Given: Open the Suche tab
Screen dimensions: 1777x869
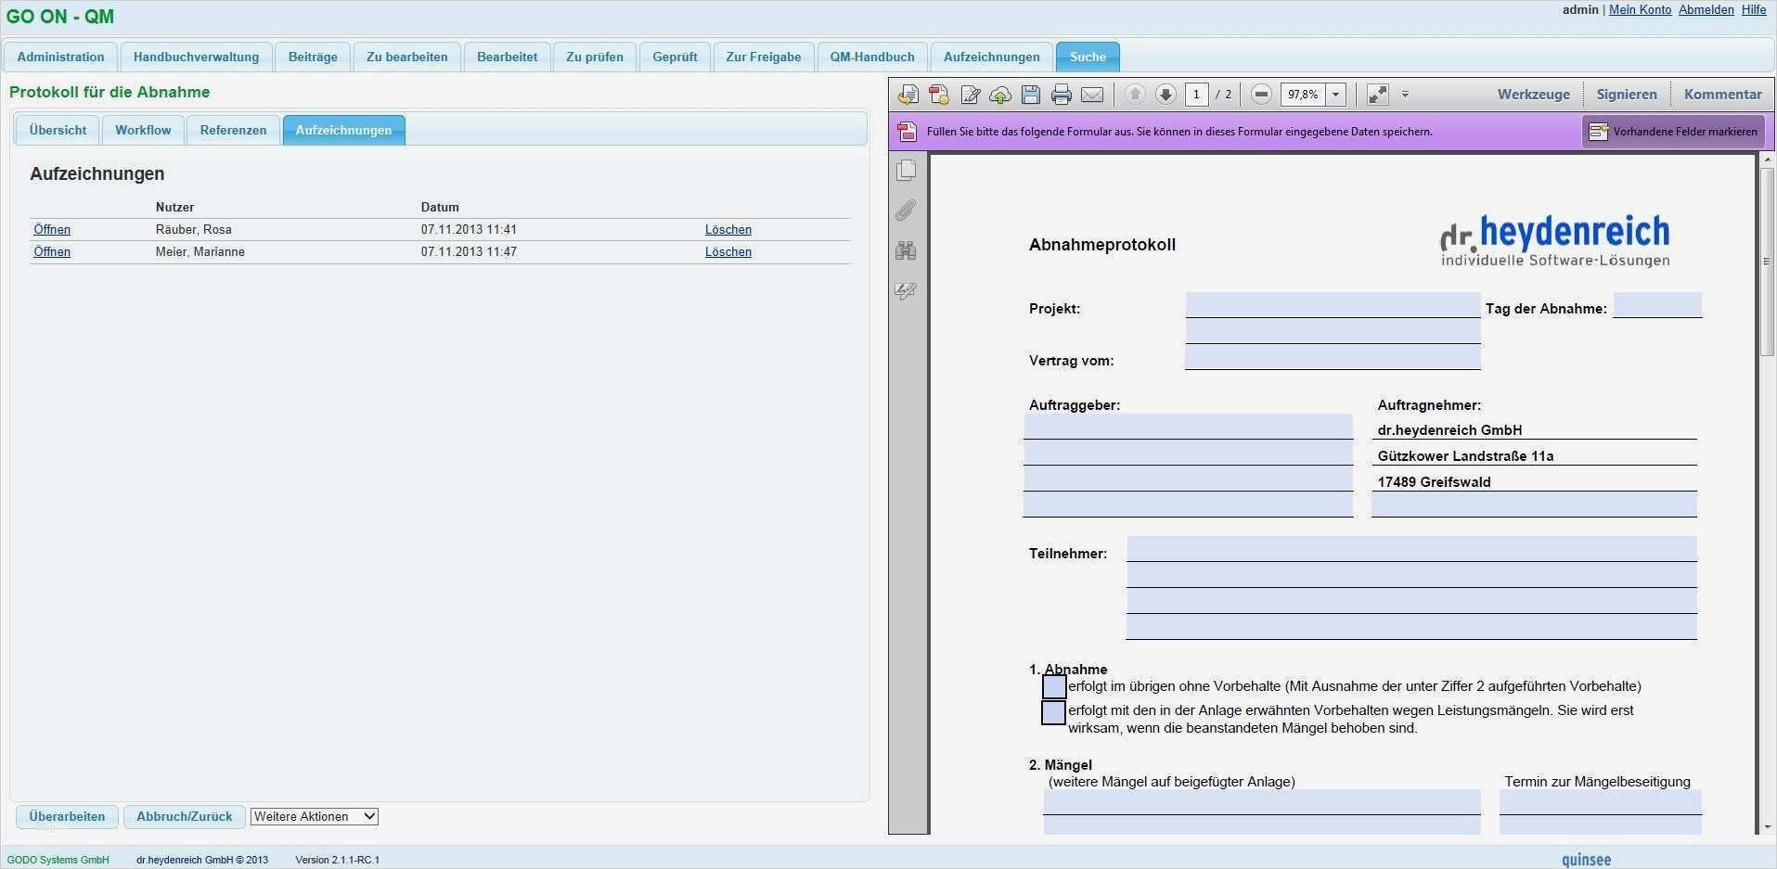Looking at the screenshot, I should 1088,57.
